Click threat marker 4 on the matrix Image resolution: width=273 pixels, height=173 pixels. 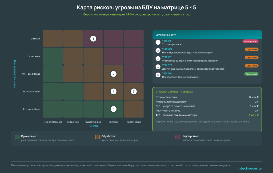(114, 91)
